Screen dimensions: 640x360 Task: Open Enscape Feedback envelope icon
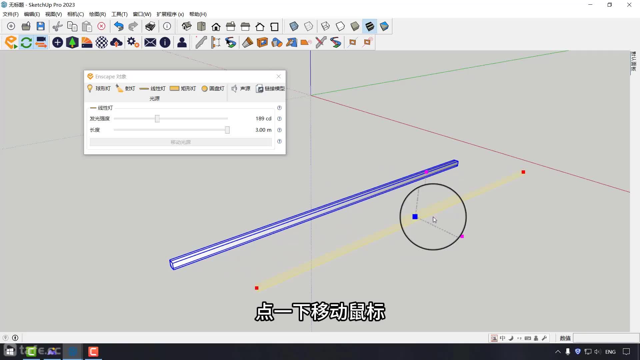tap(150, 43)
